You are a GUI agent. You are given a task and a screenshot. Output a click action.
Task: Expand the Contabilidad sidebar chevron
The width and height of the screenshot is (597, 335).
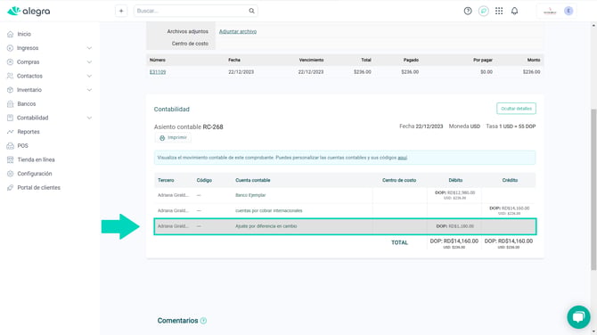click(89, 118)
